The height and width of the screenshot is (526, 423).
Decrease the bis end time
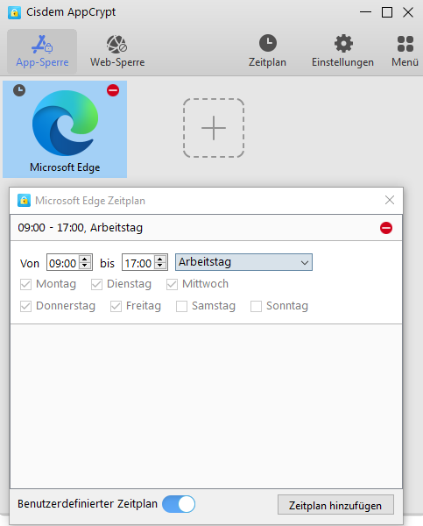pos(160,266)
